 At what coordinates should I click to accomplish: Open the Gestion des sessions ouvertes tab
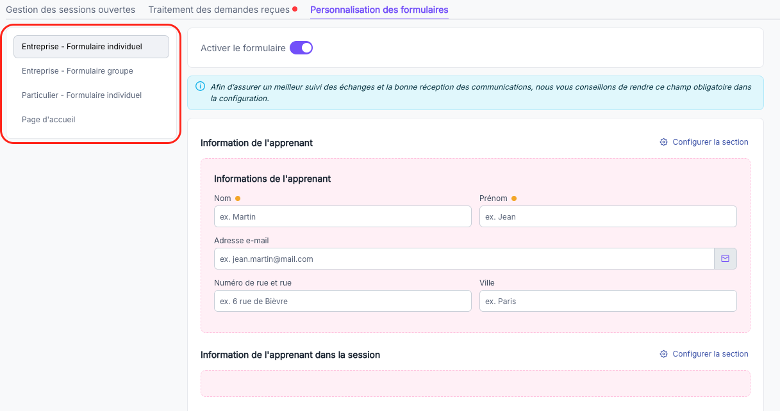(71, 10)
